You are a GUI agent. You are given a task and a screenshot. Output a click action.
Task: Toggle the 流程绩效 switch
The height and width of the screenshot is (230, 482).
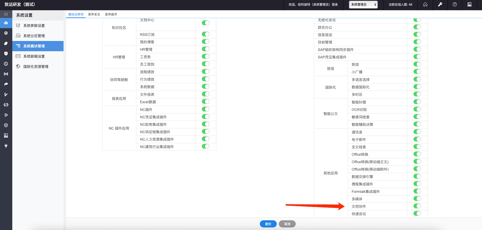(206, 71)
